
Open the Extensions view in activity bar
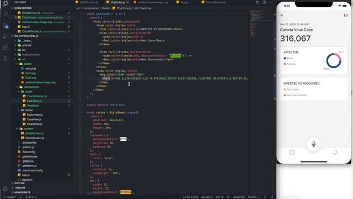(x=5, y=48)
